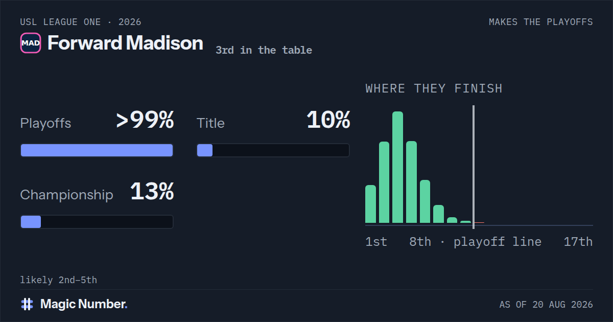Click the likely 2nd–5th note
This screenshot has height=322, width=613.
(59, 280)
